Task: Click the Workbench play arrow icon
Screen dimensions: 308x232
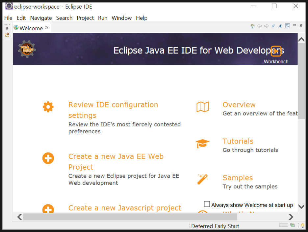Action: [276, 51]
